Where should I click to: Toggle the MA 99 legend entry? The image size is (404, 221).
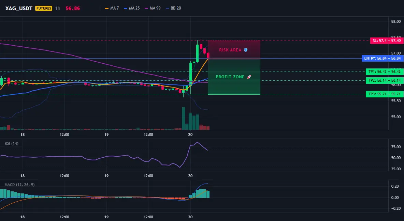click(153, 8)
